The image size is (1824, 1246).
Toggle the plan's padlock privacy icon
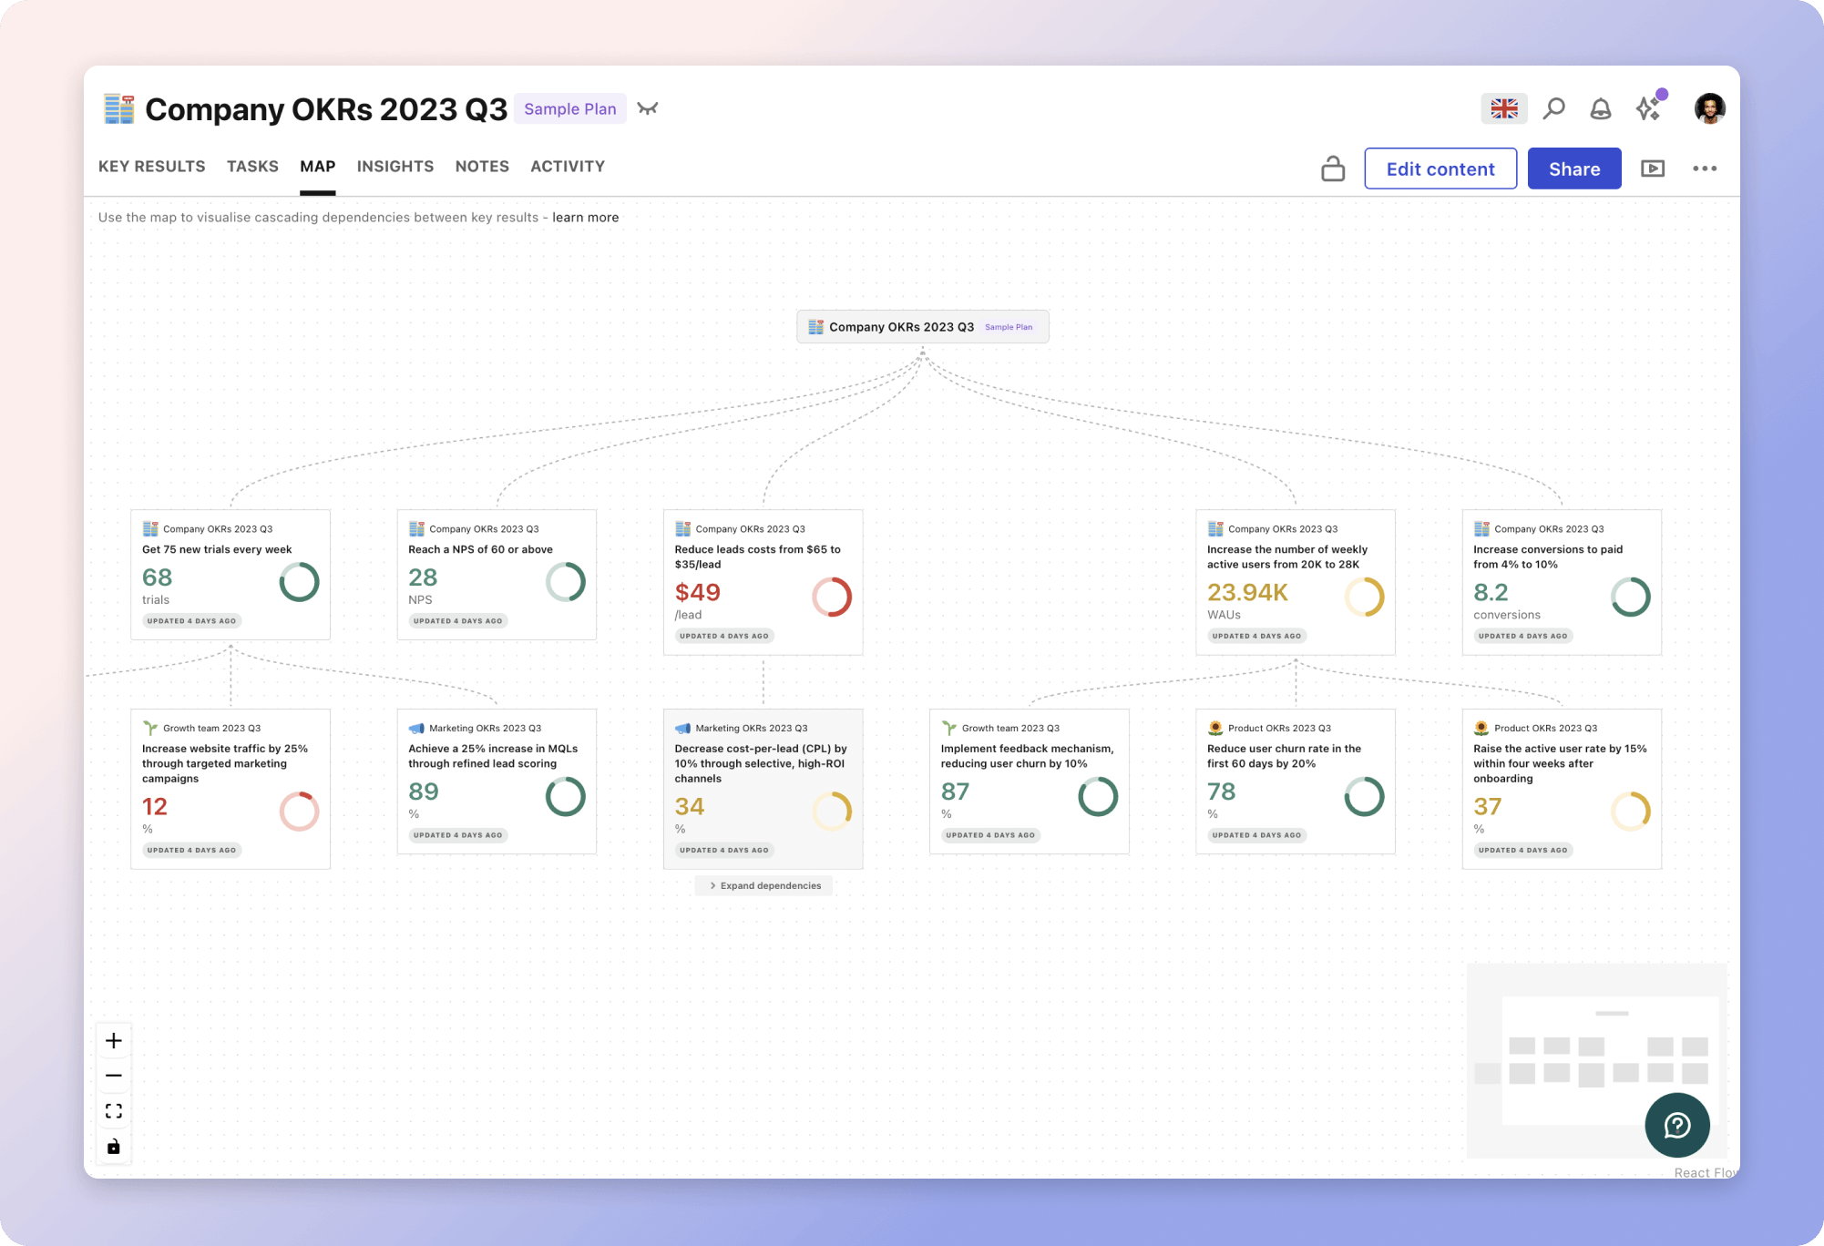pos(1333,169)
